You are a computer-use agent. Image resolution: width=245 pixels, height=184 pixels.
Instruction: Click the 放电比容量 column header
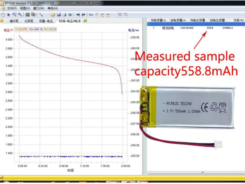218,20
